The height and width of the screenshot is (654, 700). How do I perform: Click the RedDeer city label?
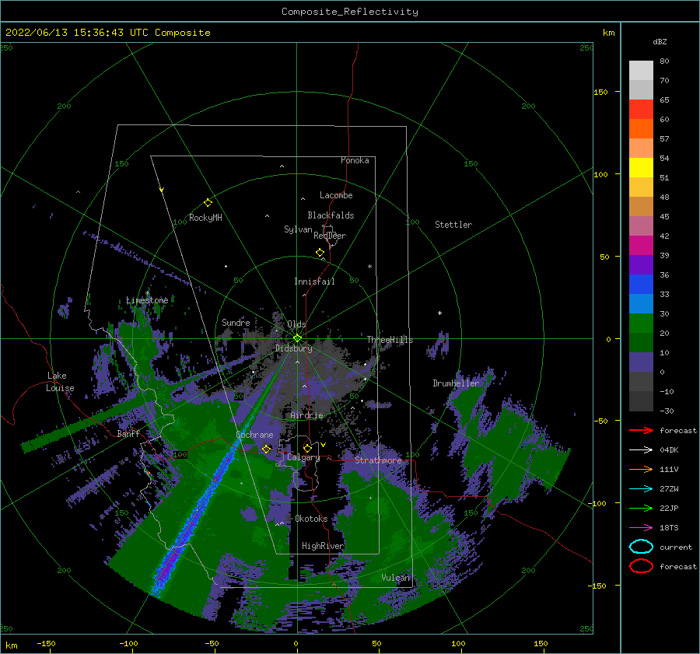330,236
